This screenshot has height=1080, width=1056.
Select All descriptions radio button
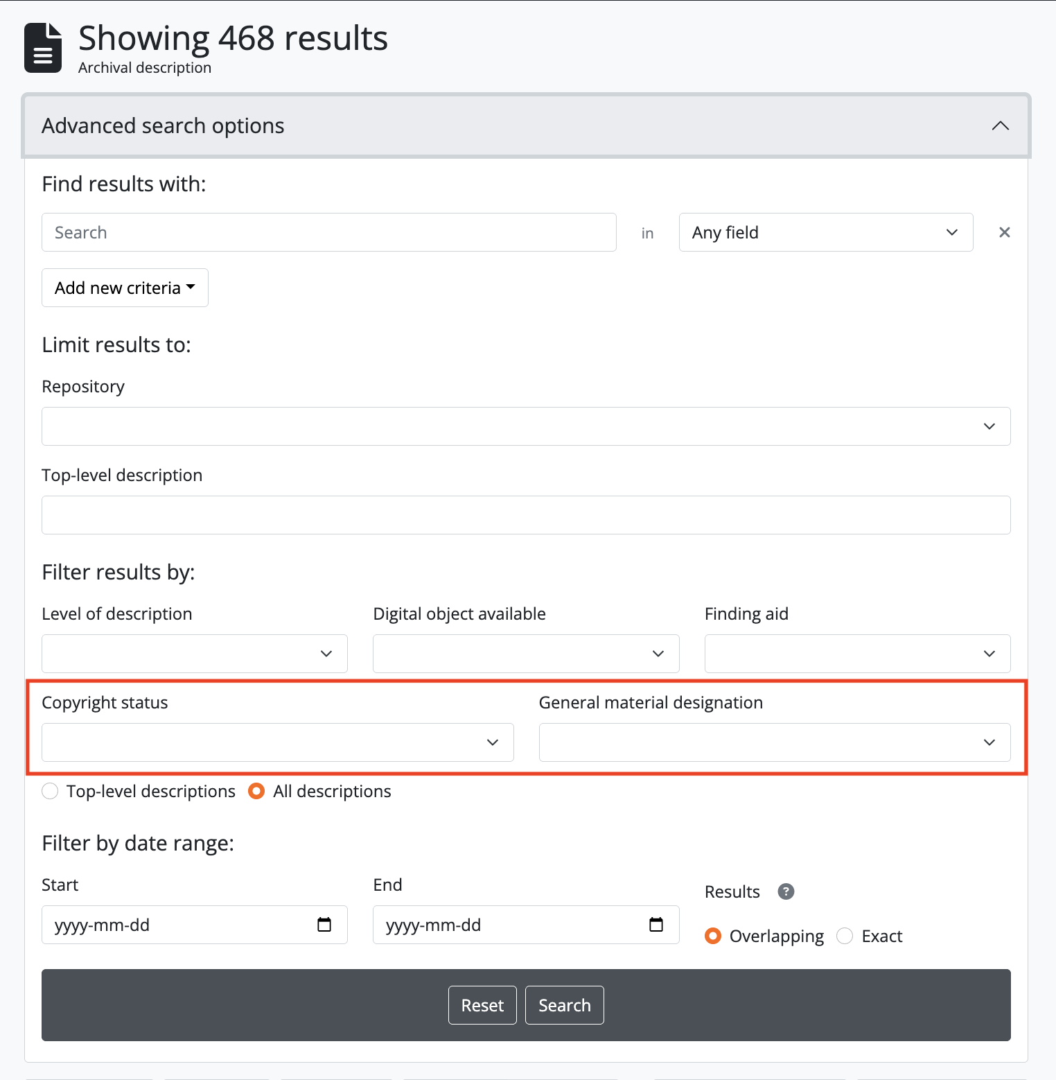tap(256, 791)
